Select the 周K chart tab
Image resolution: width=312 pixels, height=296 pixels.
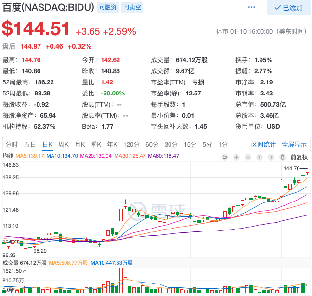point(64,144)
